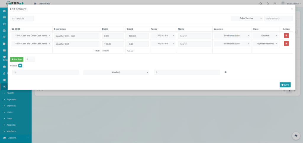Open the messages envelope icon

(275, 4)
